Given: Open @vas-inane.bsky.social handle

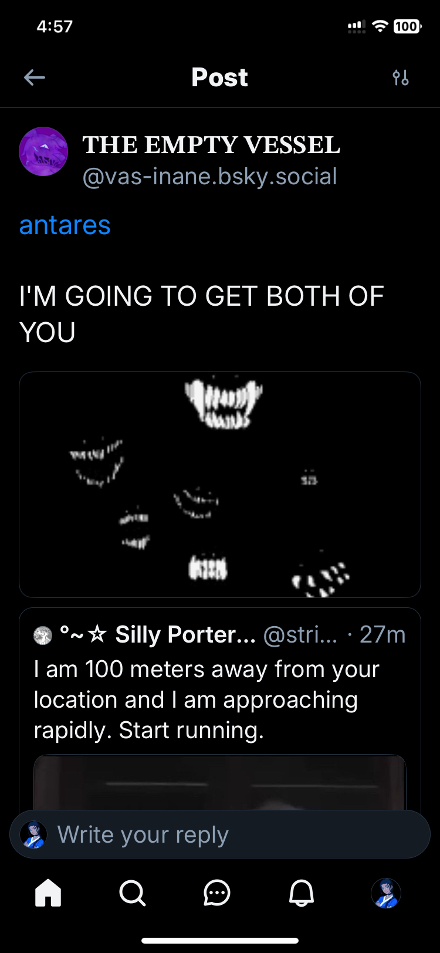Looking at the screenshot, I should (x=210, y=177).
